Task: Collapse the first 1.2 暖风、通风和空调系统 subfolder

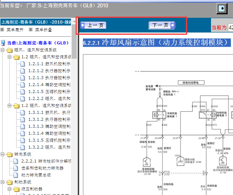Action: [10, 57]
